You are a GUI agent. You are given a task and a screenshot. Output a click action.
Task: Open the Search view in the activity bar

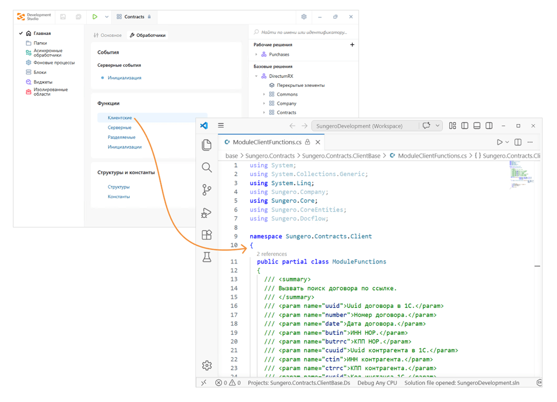click(207, 167)
